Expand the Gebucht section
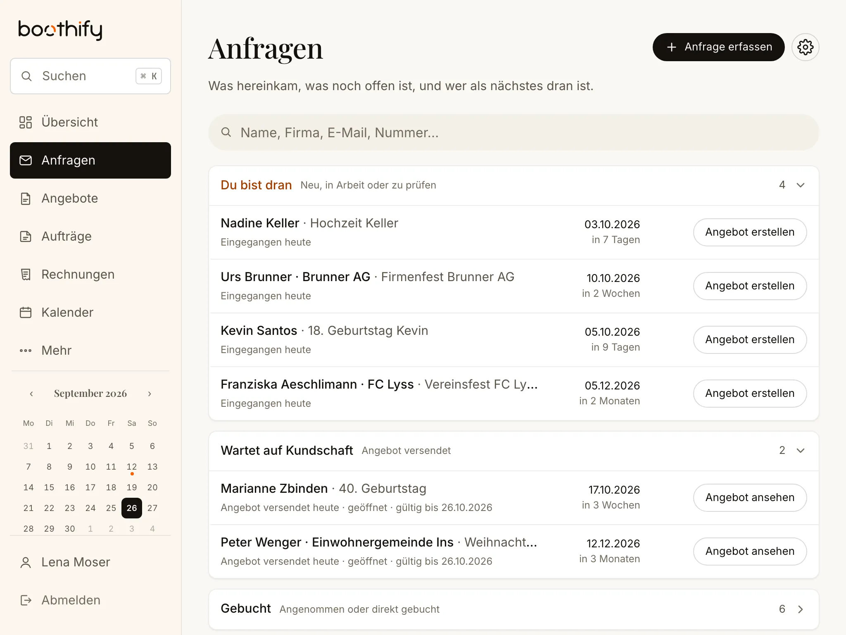Viewport: 846px width, 635px height. tap(800, 609)
